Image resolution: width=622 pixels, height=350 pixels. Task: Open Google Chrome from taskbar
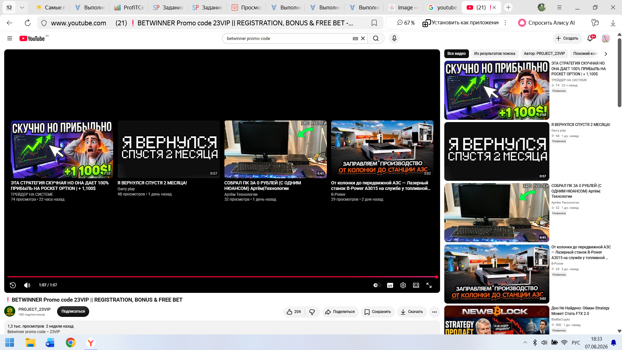[70, 343]
